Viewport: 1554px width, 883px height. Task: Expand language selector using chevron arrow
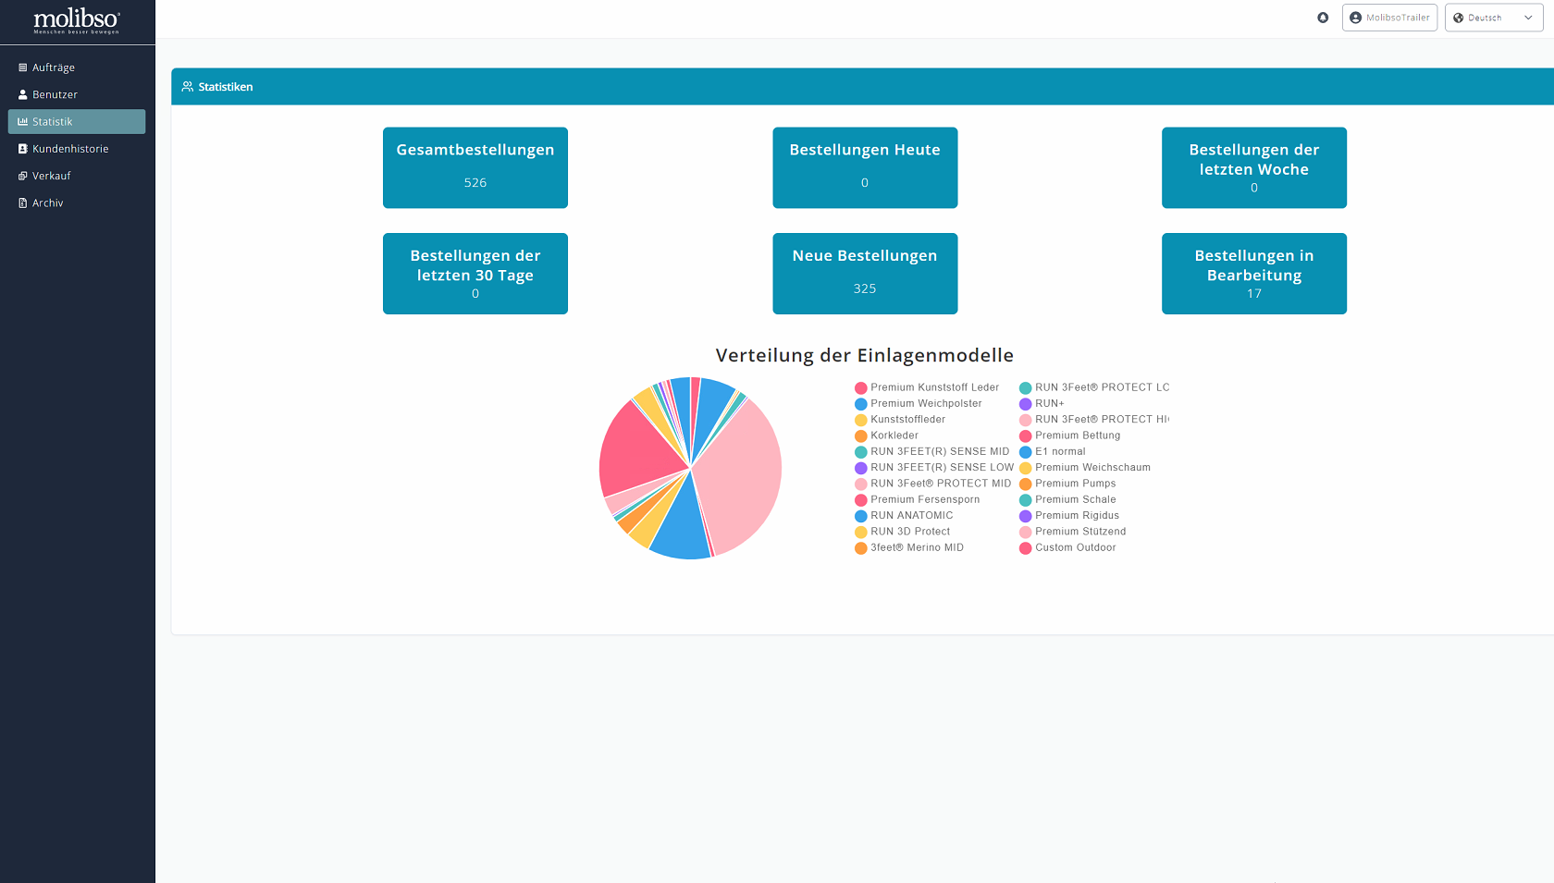point(1528,18)
